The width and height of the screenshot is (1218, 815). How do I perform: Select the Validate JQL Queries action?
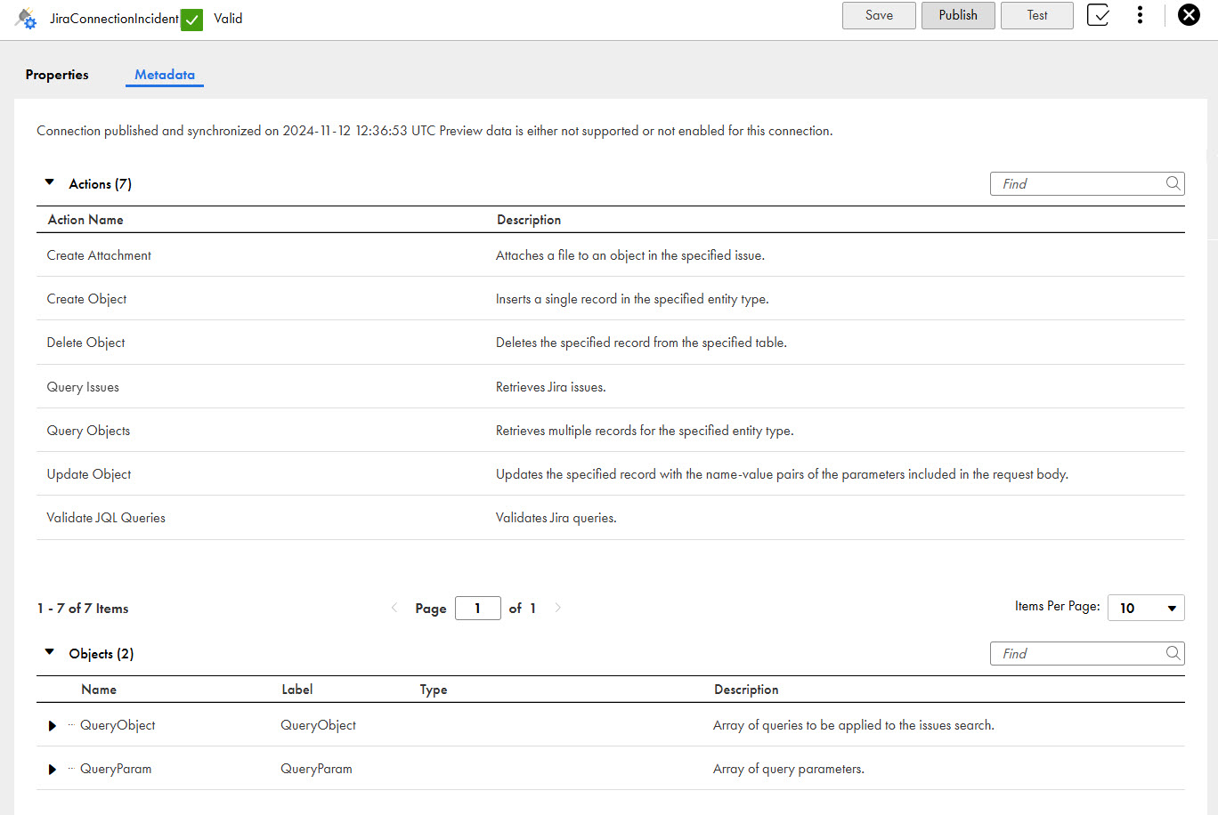[x=106, y=518]
